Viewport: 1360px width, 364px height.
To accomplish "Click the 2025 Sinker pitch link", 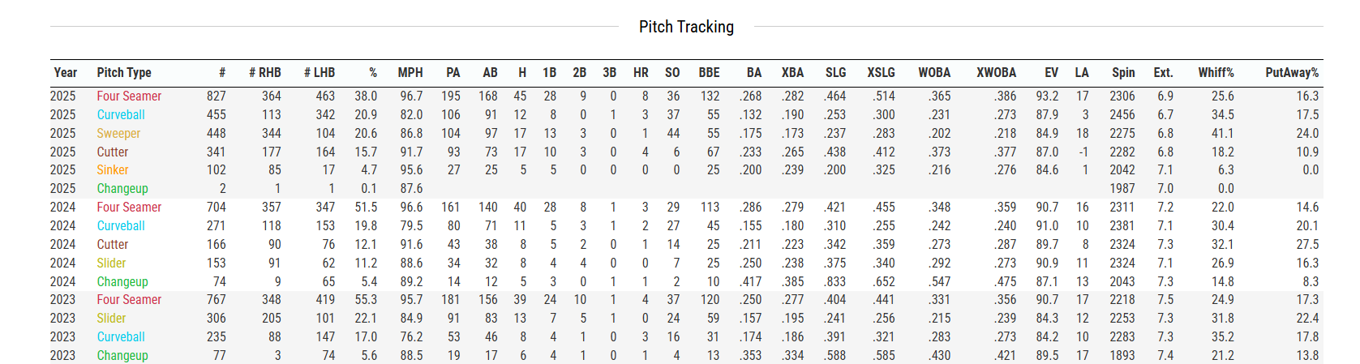I will pos(113,170).
